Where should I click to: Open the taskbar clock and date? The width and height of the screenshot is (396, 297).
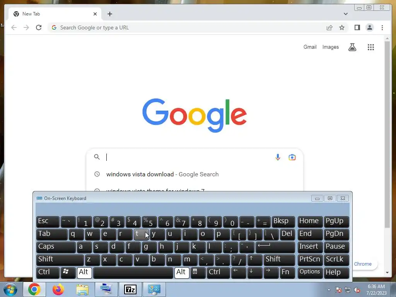pos(376,290)
